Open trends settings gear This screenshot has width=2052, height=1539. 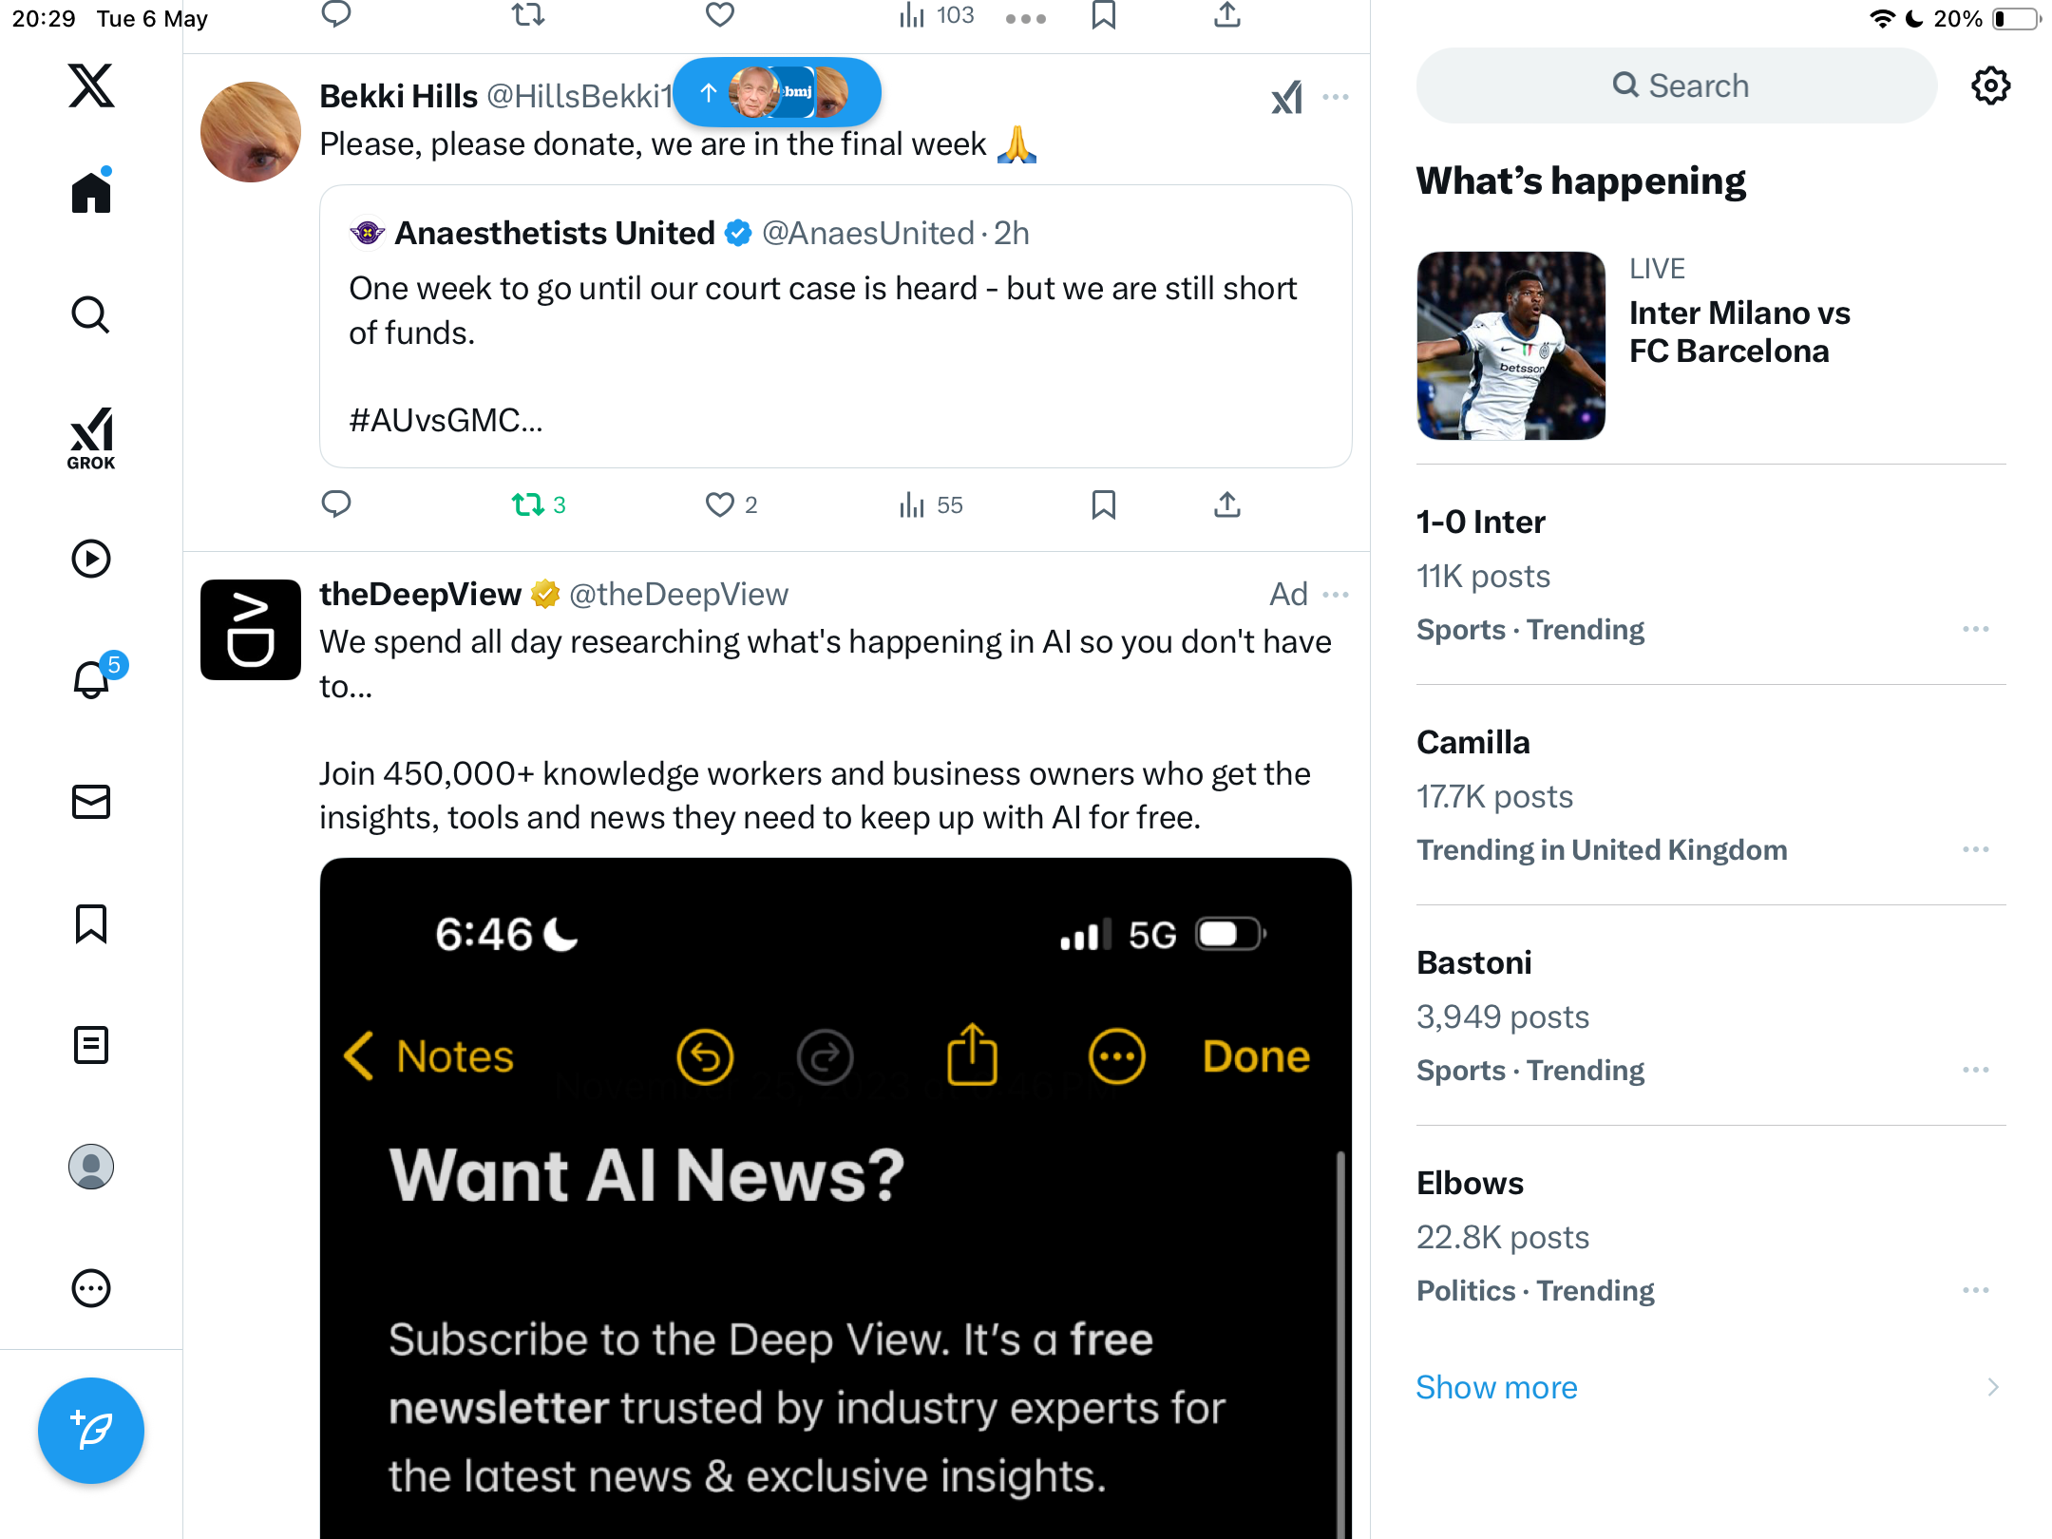[1990, 85]
